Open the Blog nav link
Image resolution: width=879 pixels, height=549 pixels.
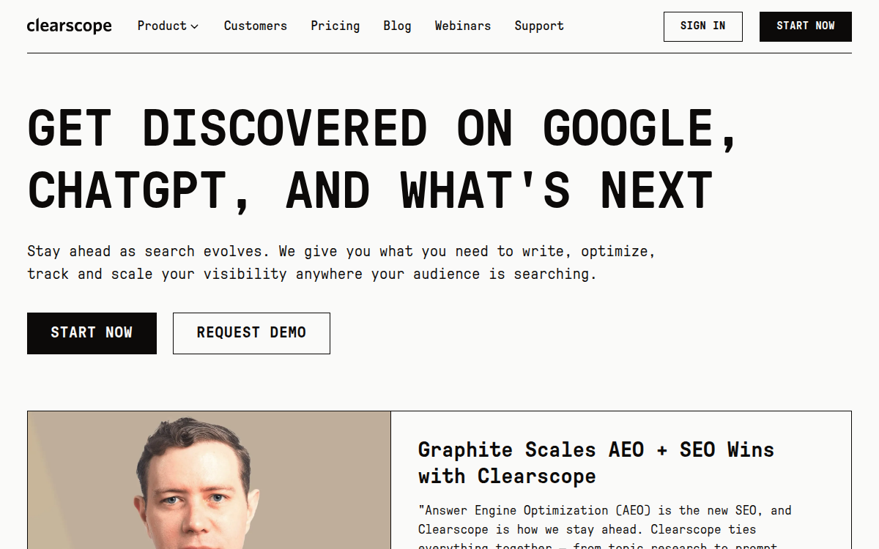397,26
